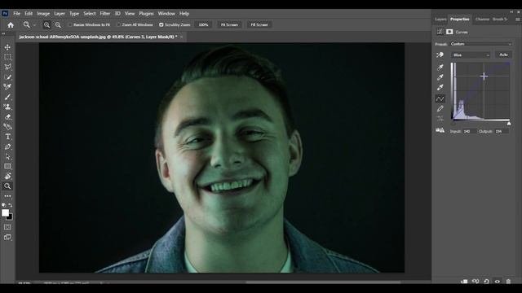Select the Brush tool
This screenshot has height=293, width=522.
[x=7, y=97]
